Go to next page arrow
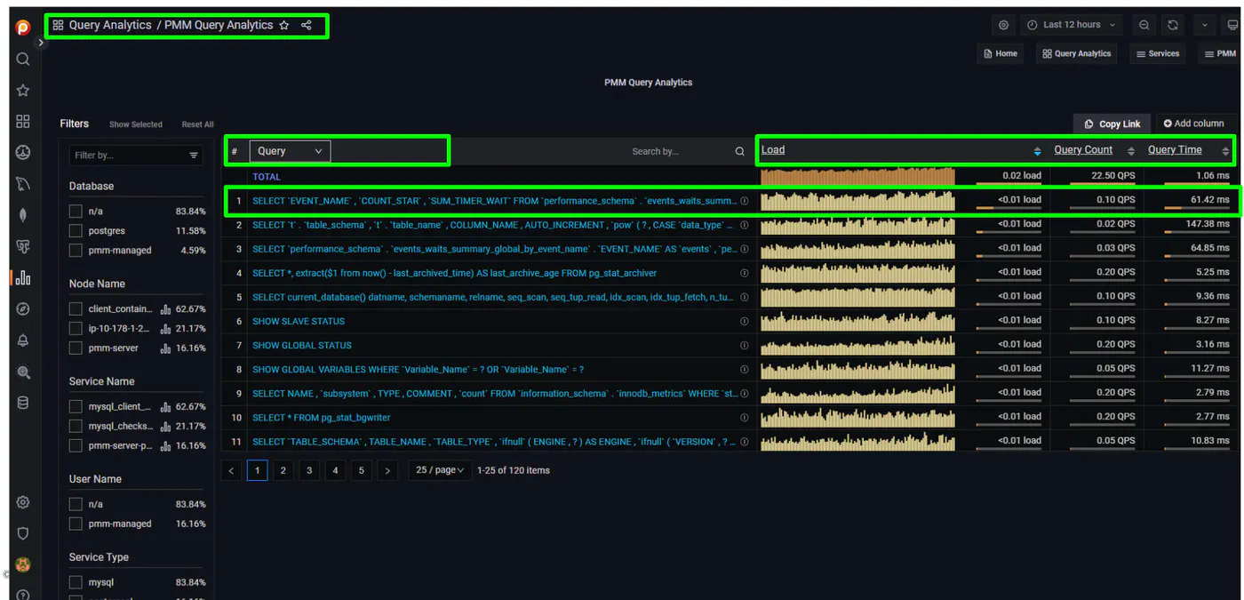 click(x=387, y=470)
